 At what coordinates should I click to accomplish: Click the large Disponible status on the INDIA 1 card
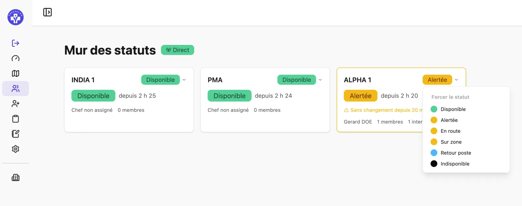93,96
